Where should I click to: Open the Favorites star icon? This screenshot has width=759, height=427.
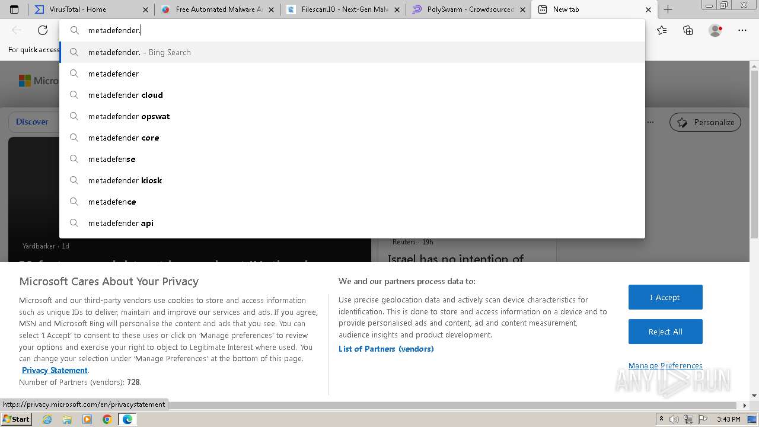point(662,30)
